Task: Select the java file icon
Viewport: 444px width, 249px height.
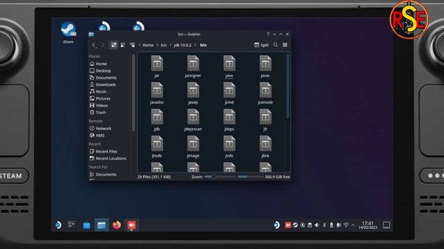Action: point(229,63)
